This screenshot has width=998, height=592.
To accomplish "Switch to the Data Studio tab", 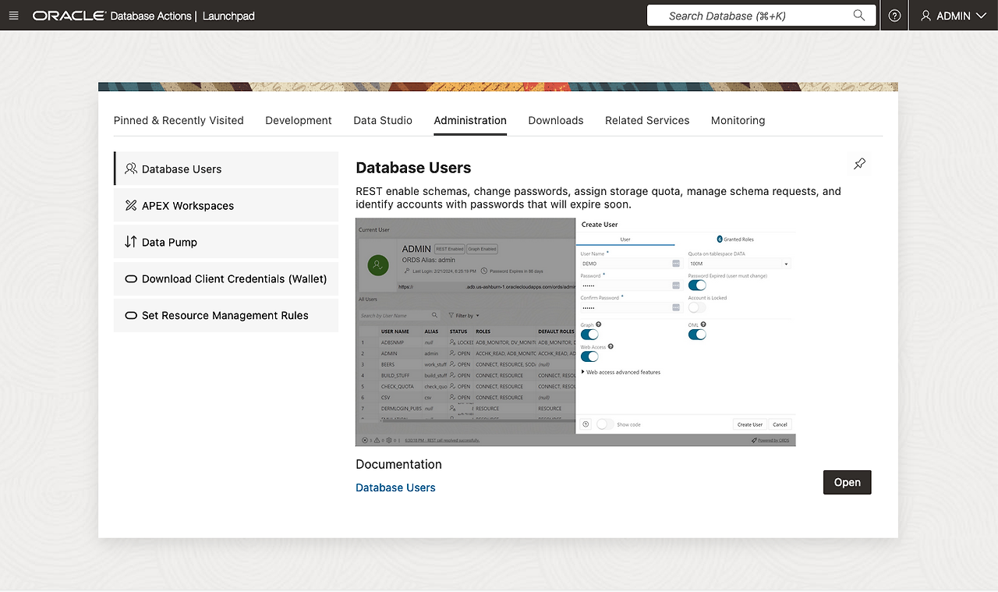I will [383, 120].
